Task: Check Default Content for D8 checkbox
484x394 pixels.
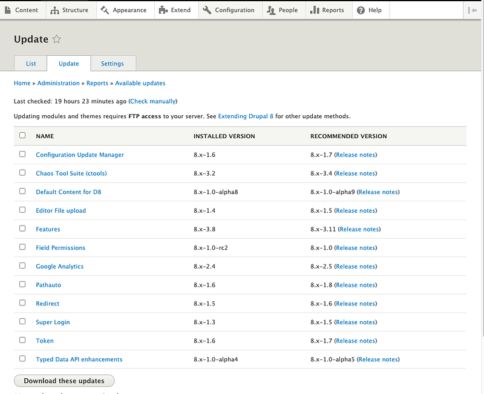Action: pyautogui.click(x=22, y=191)
